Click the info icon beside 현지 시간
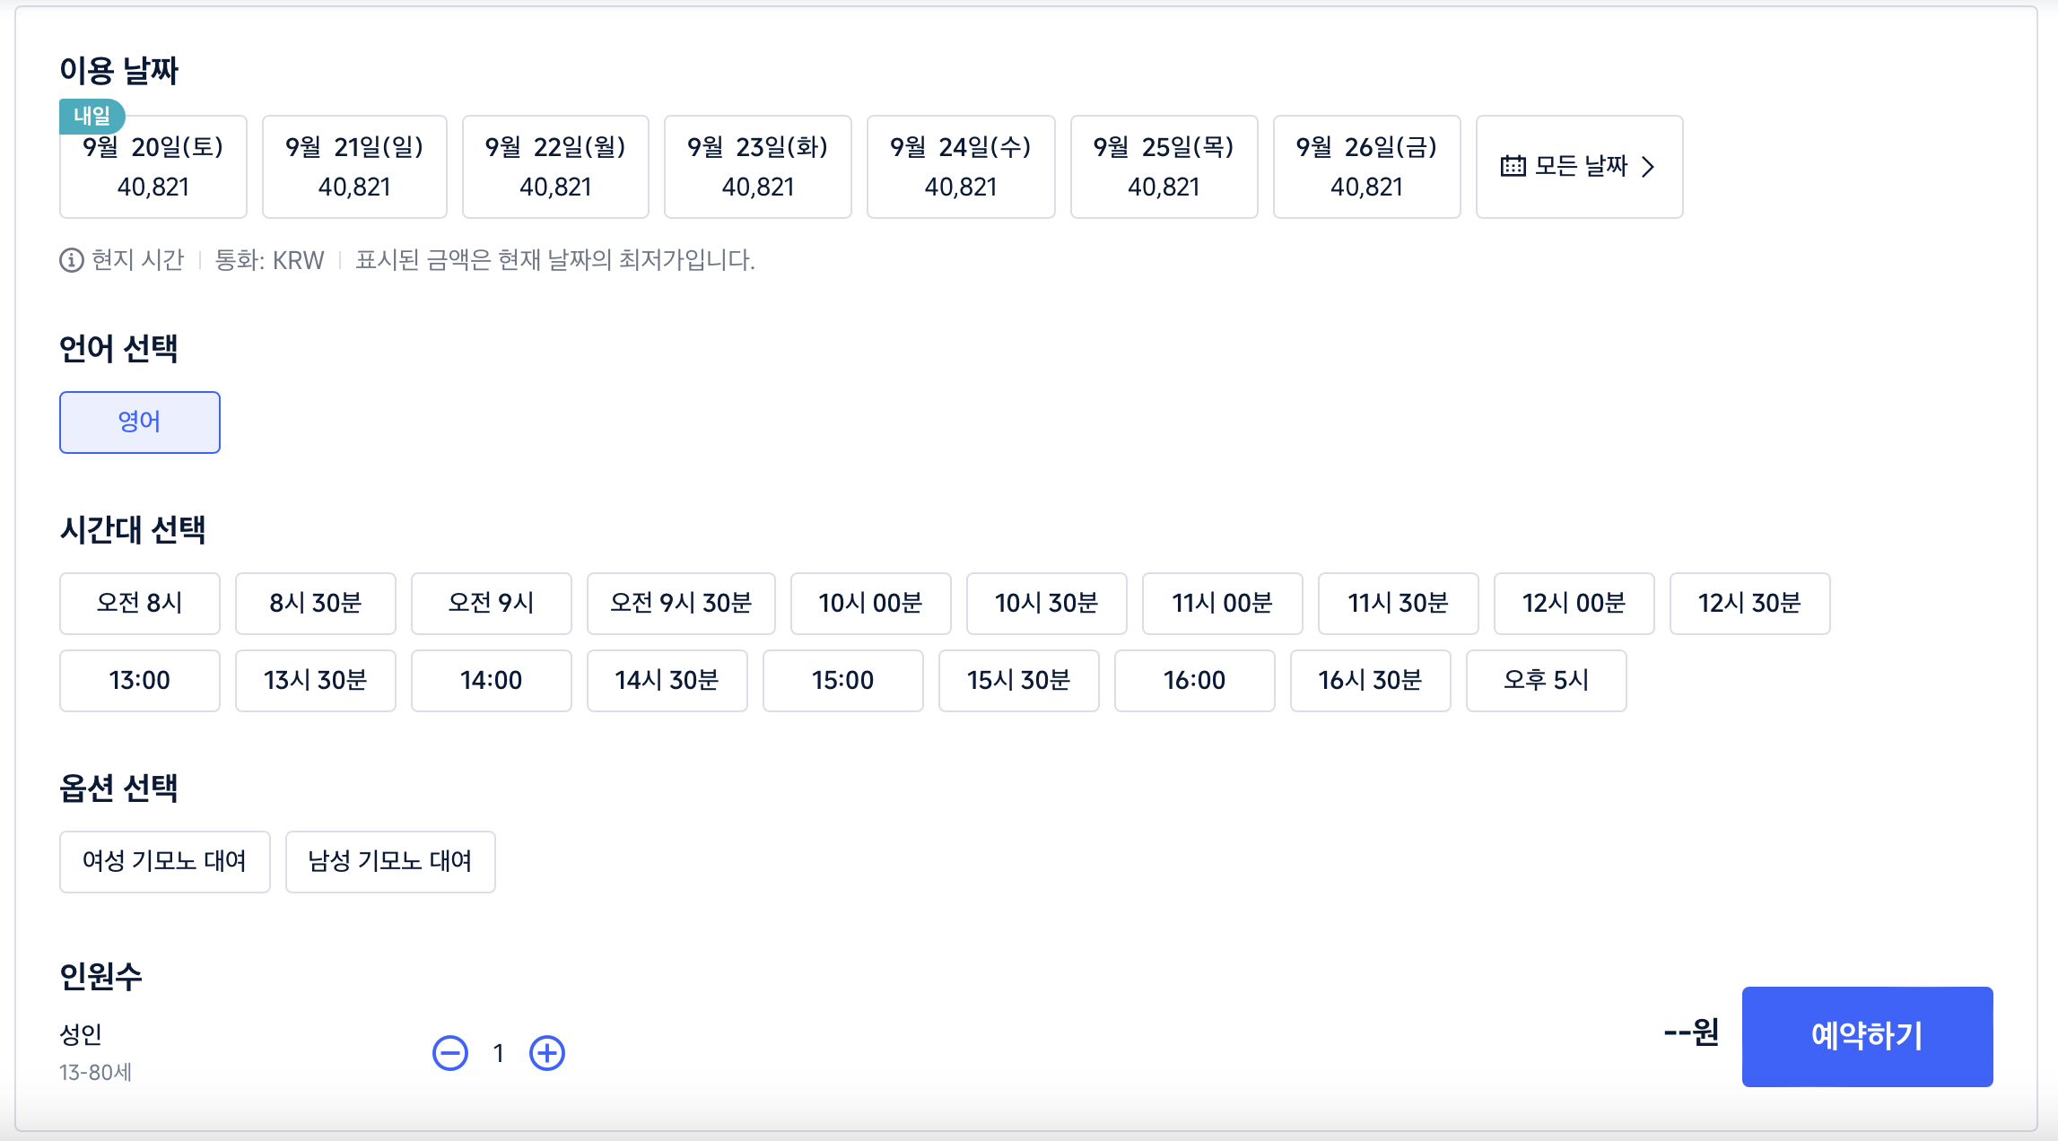Viewport: 2058px width, 1141px height. click(71, 260)
